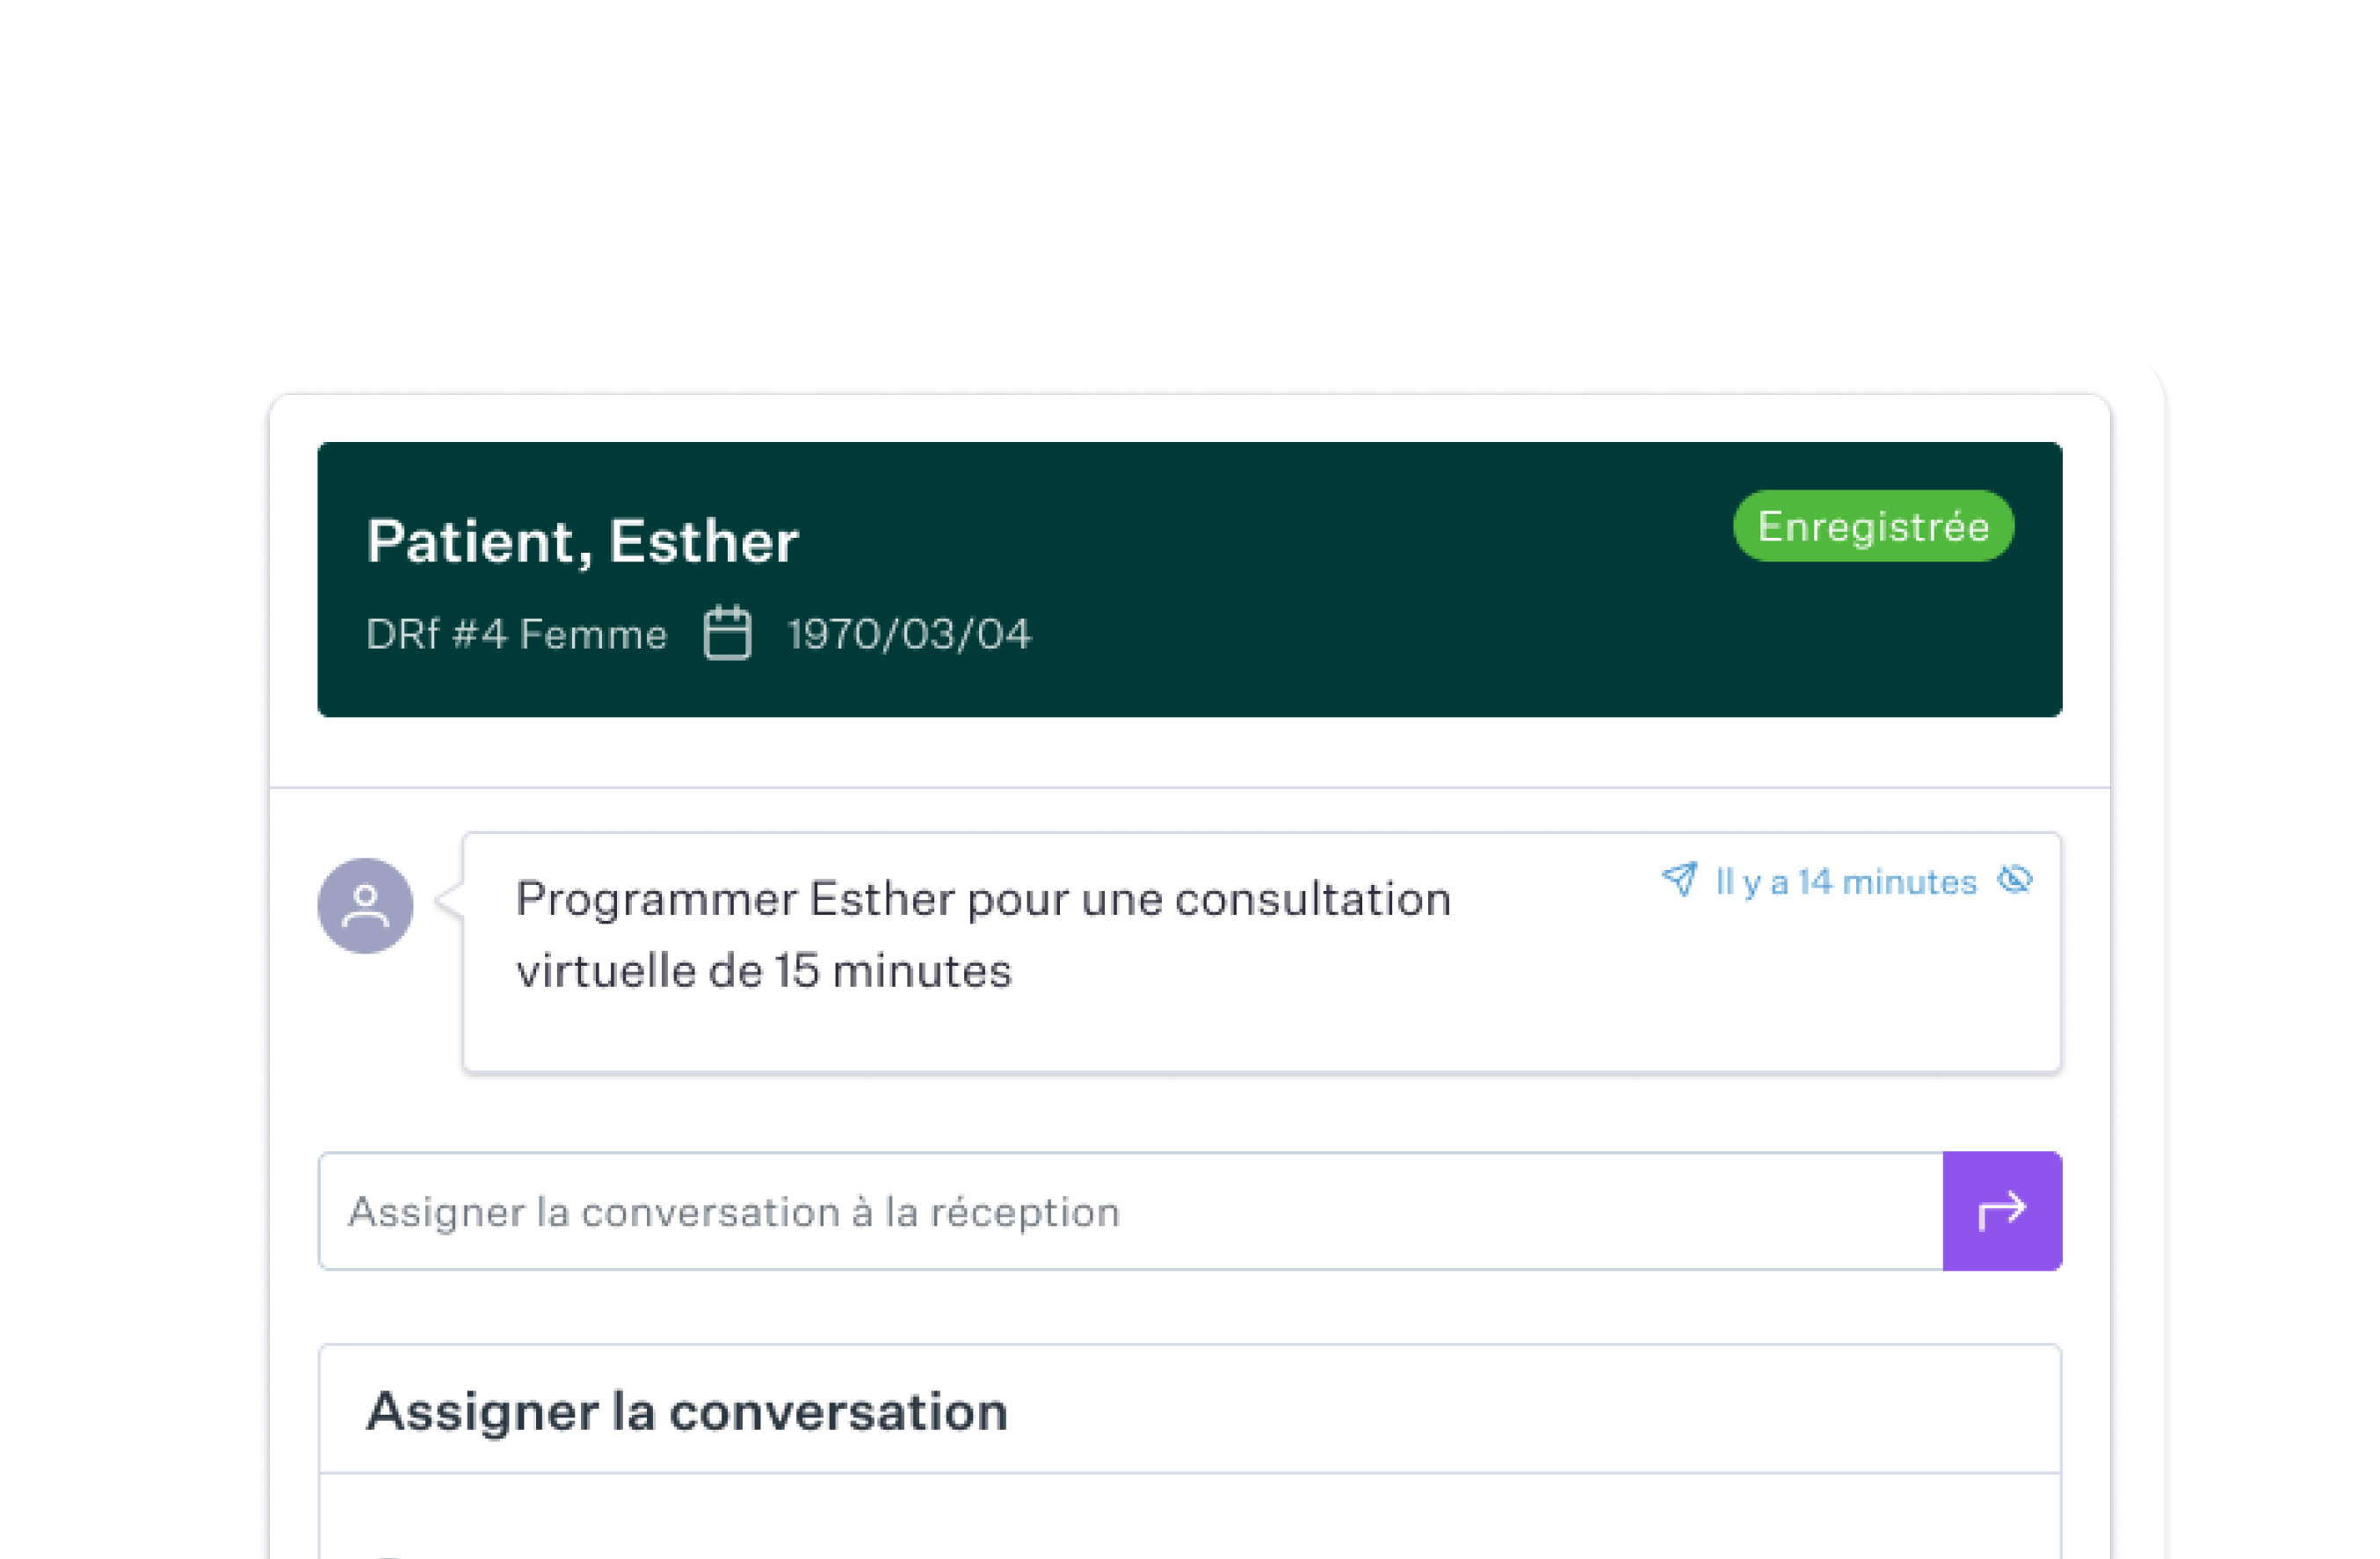
Task: Click the "DRf #4 Femme" label
Action: (516, 635)
